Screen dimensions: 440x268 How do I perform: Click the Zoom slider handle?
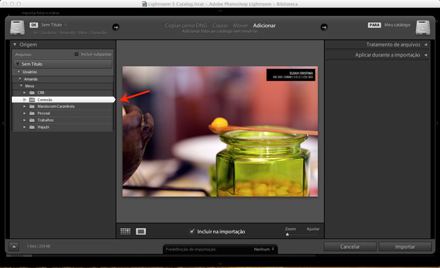[x=287, y=234]
